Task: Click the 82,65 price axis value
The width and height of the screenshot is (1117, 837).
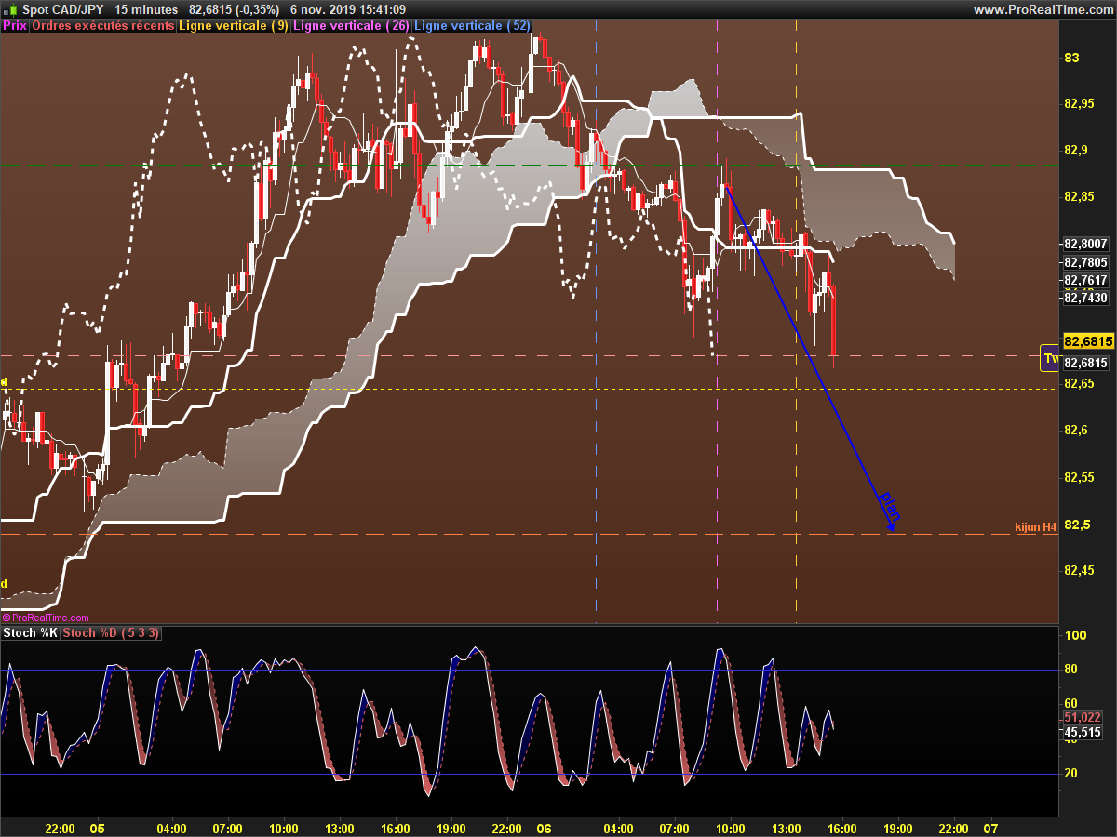Action: click(1078, 383)
